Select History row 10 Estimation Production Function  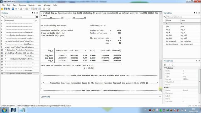(x=20, y=50)
